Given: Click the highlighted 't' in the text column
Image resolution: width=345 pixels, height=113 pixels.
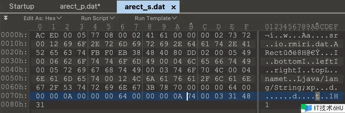Looking at the screenshot, I should tap(317, 96).
